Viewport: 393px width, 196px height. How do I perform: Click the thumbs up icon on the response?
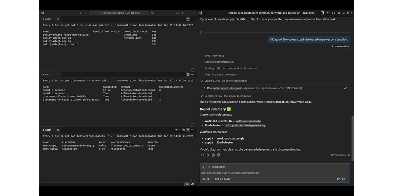pyautogui.click(x=213, y=155)
